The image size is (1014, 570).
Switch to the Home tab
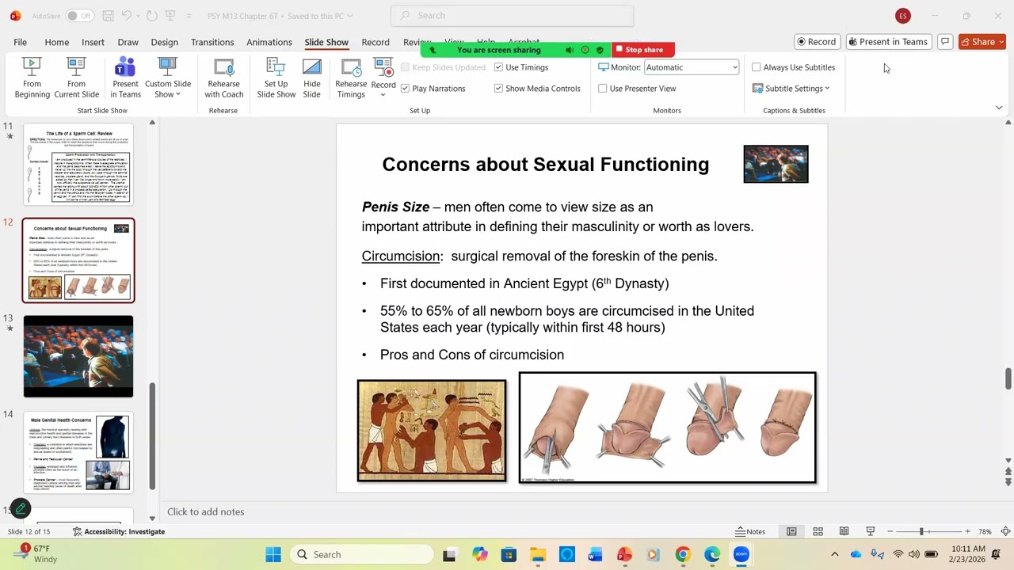(56, 42)
